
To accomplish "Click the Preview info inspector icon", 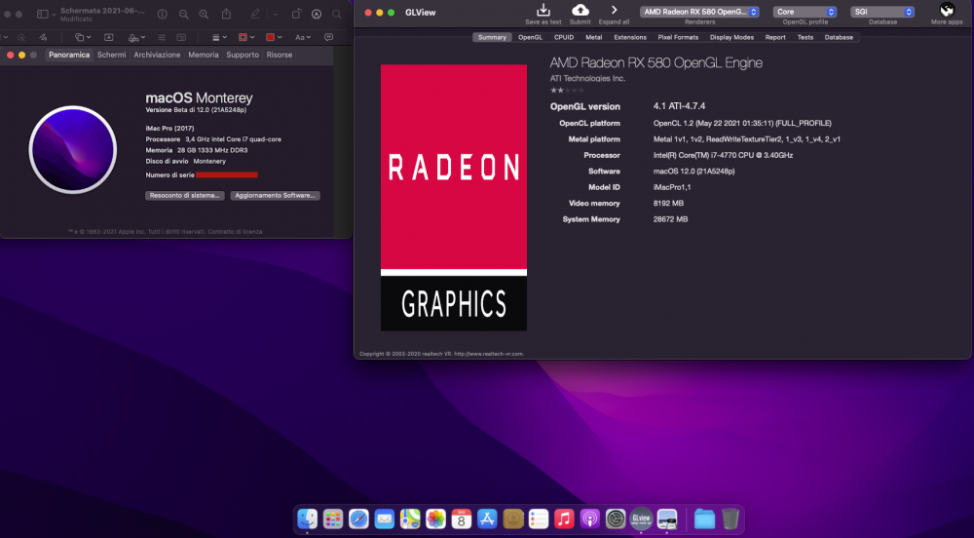I will click(x=162, y=14).
